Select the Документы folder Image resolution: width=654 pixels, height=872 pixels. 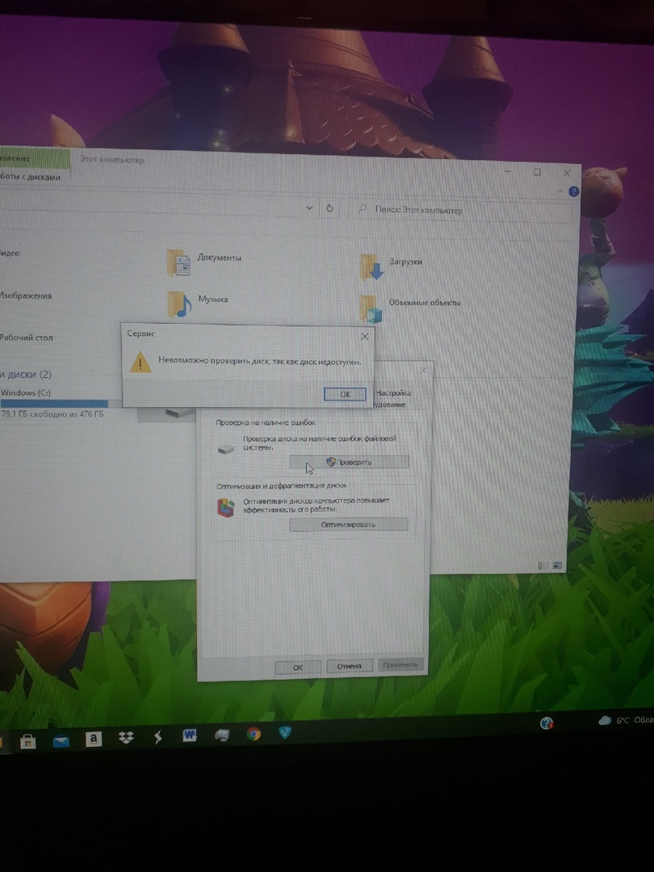point(204,262)
